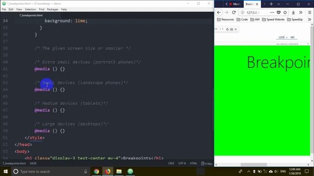The width and height of the screenshot is (314, 176).
Task: Show more bookmarks toolbar items
Action: click(310, 20)
